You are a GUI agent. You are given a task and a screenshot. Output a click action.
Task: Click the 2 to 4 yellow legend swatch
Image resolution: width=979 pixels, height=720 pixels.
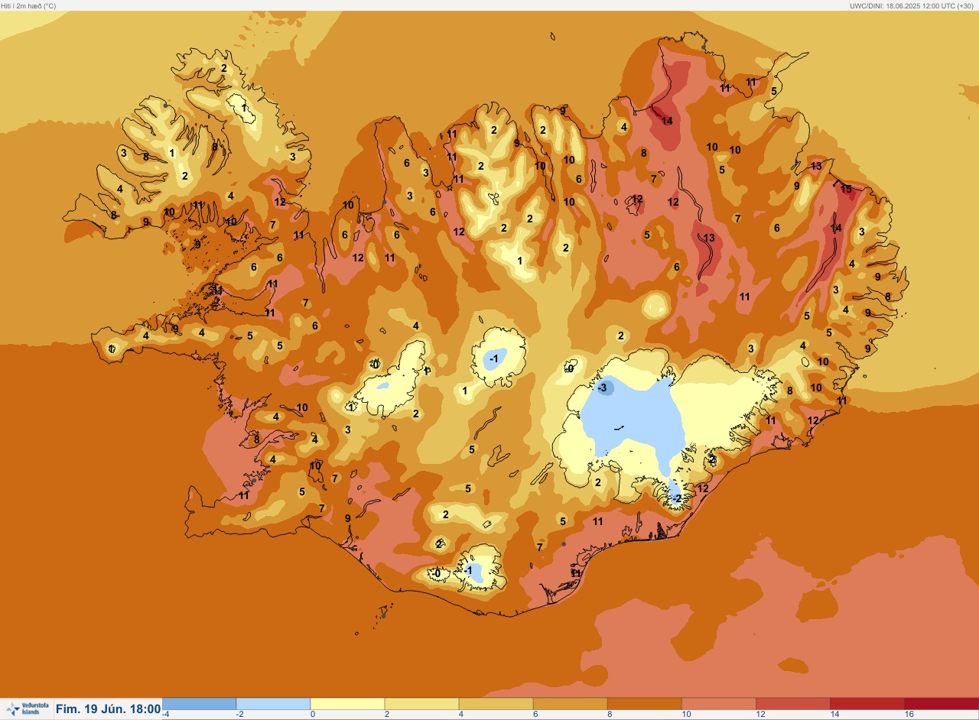421,703
